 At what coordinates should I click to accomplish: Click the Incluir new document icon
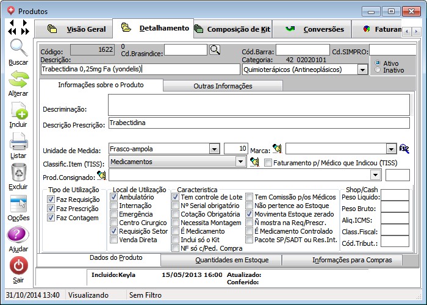coord(18,111)
